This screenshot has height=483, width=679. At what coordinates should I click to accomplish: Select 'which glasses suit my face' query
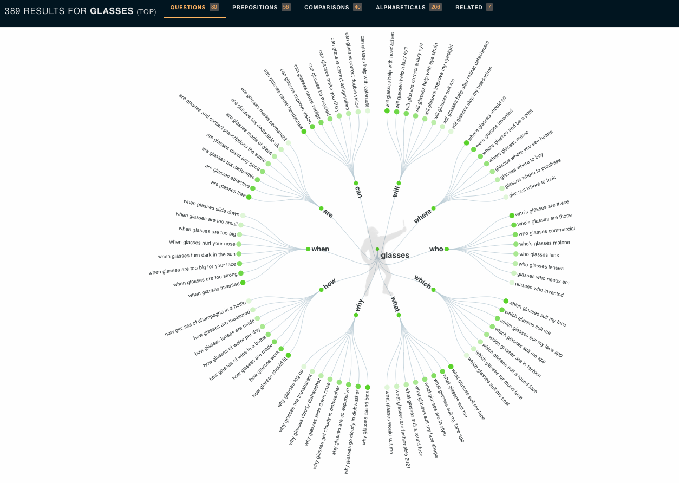pyautogui.click(x=537, y=314)
